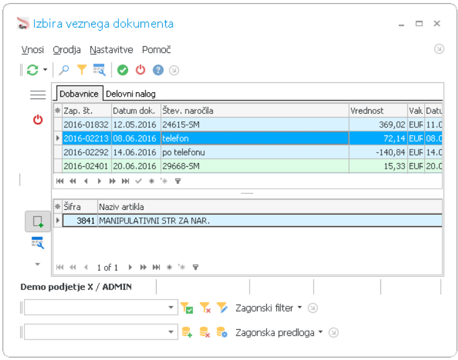Click the add template database icon
458x360 pixels.
click(187, 332)
